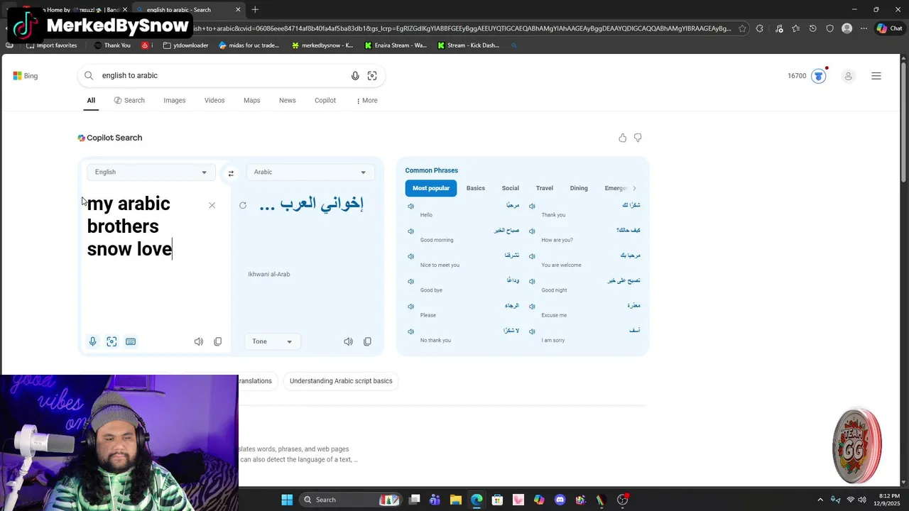Switch to the Images tab
The image size is (909, 511).
175,100
